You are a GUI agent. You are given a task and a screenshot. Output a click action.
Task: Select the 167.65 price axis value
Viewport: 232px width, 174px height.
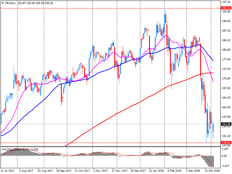pos(226,88)
